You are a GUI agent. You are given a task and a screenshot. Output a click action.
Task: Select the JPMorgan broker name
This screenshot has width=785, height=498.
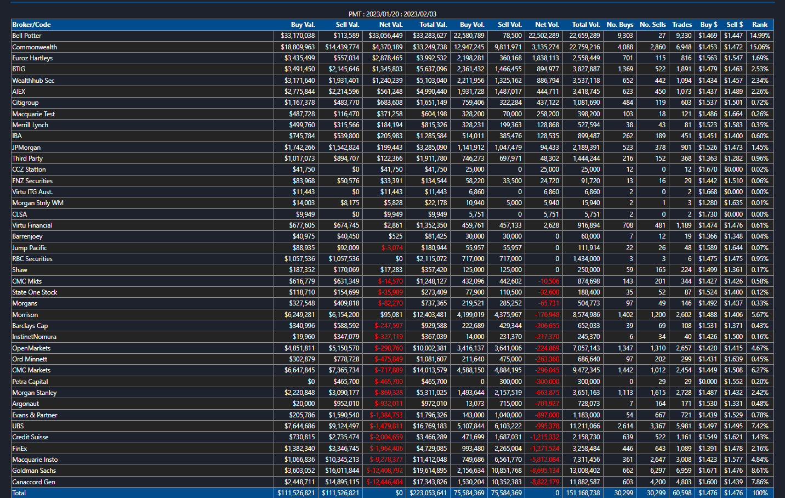coord(26,148)
